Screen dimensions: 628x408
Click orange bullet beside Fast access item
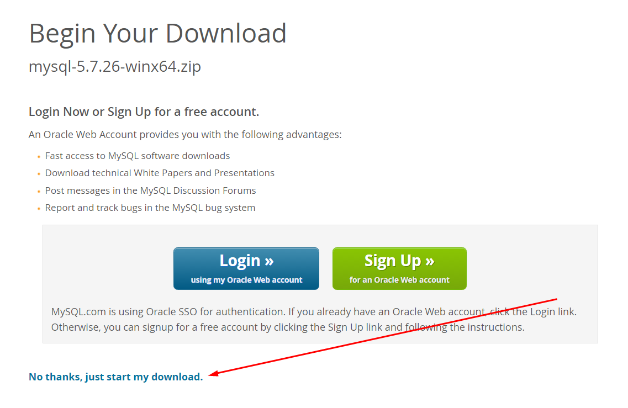39,157
